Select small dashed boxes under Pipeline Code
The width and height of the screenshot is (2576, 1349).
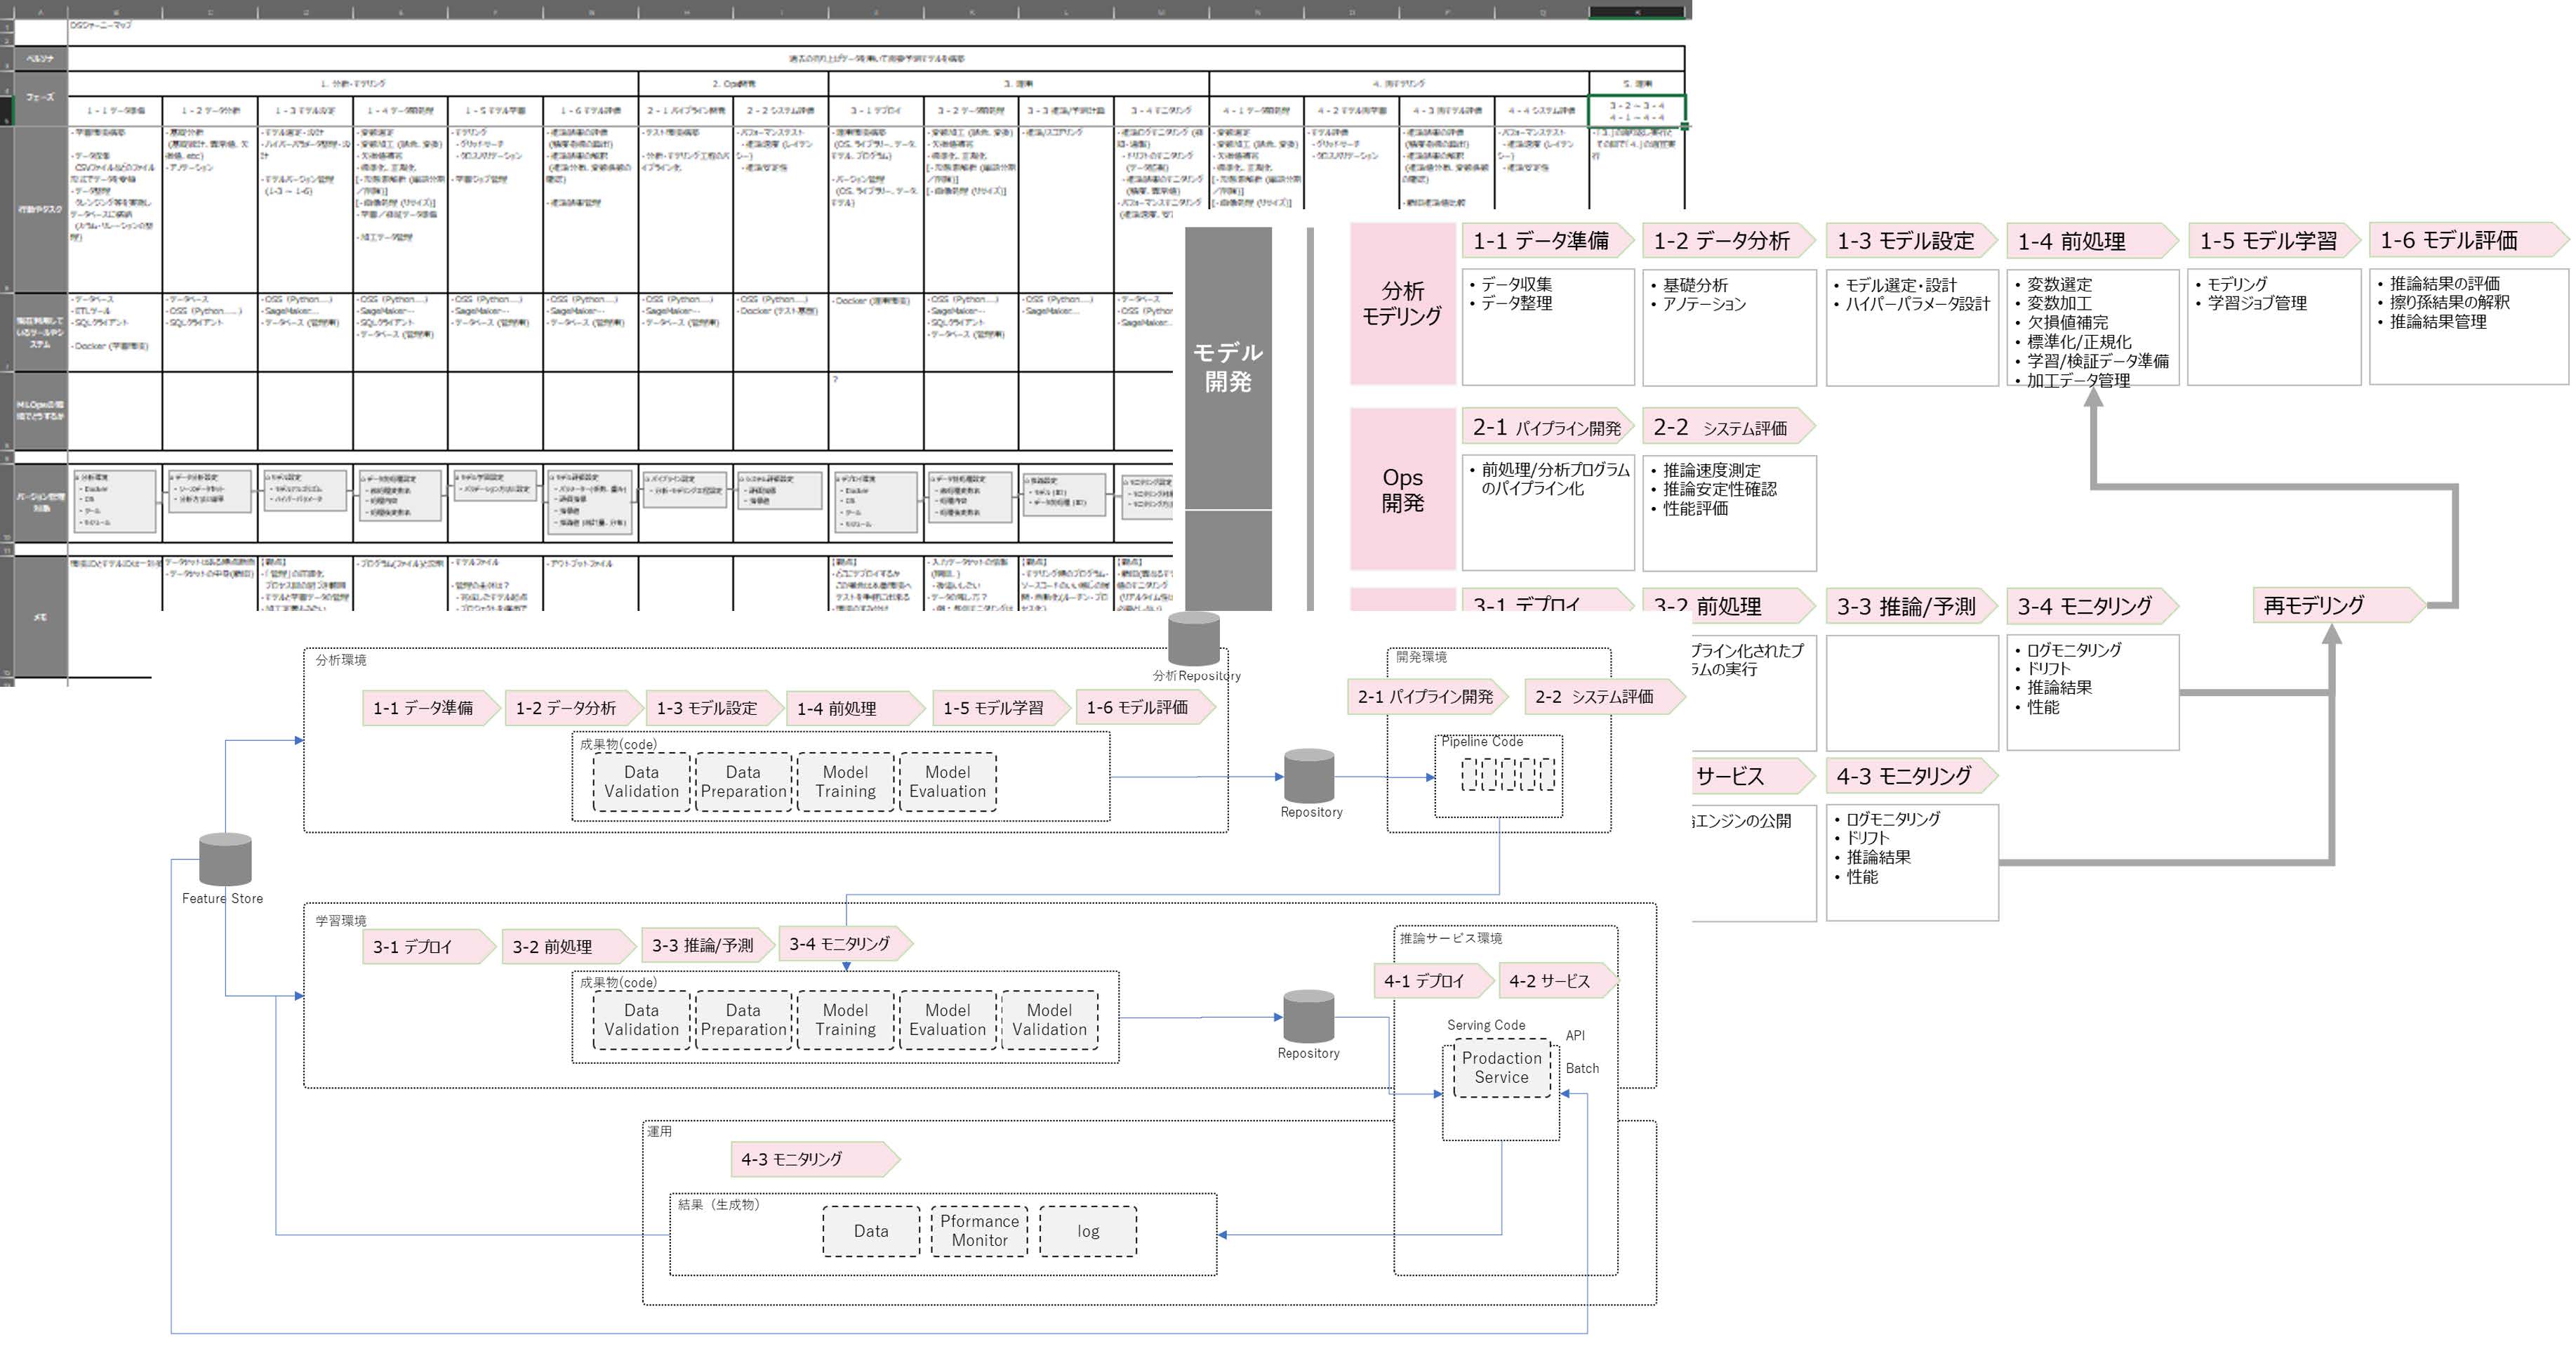click(1508, 775)
